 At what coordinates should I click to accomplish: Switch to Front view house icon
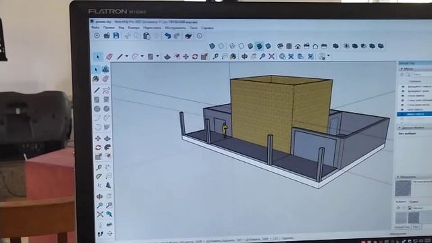click(298, 47)
